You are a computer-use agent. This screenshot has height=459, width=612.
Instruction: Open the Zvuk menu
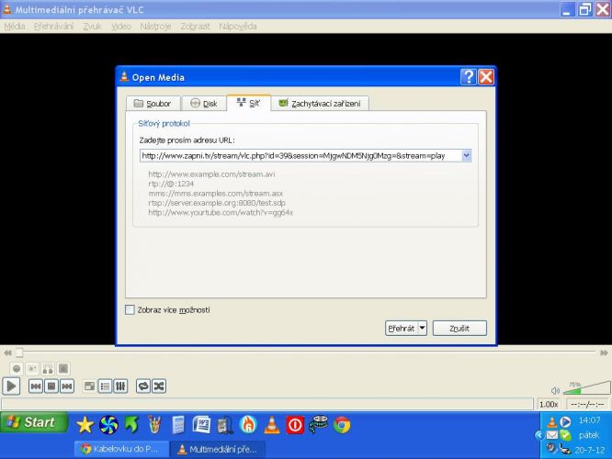[x=92, y=26]
